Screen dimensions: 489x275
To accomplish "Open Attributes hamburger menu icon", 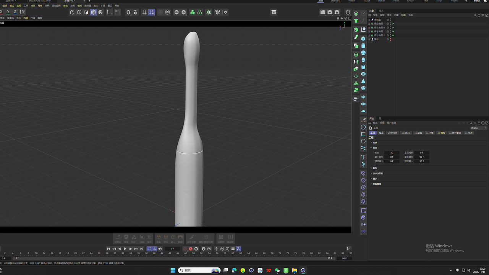I will coord(370,123).
